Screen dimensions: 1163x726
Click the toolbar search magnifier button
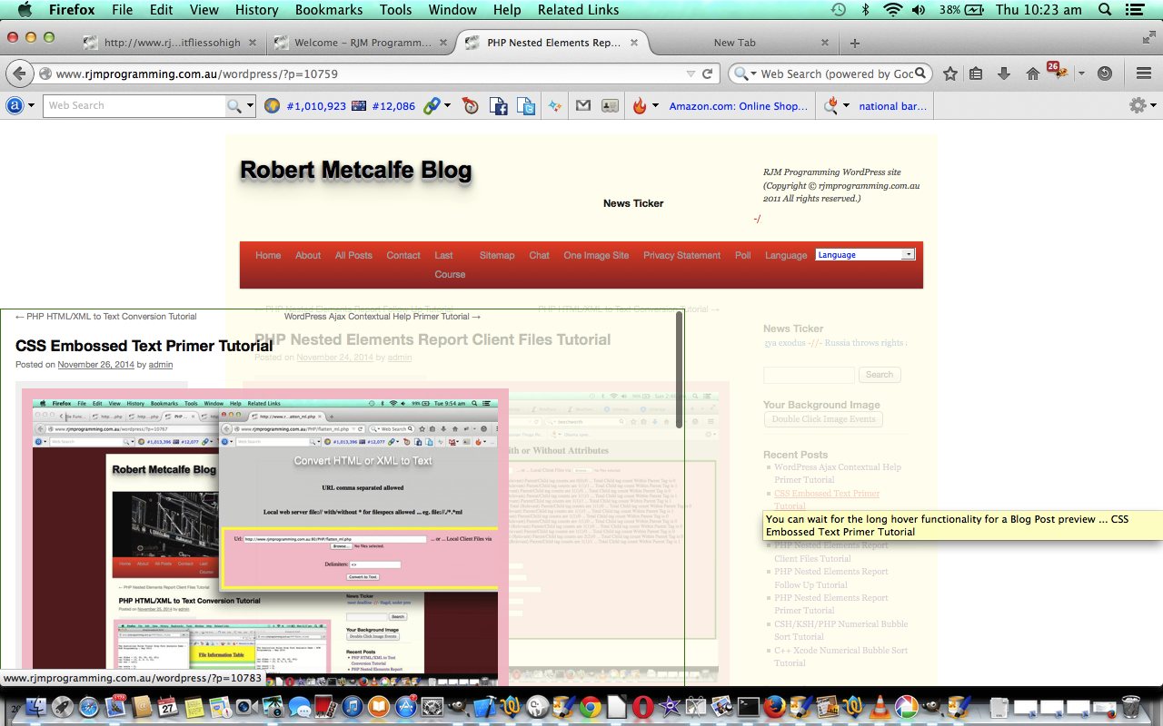tap(234, 106)
